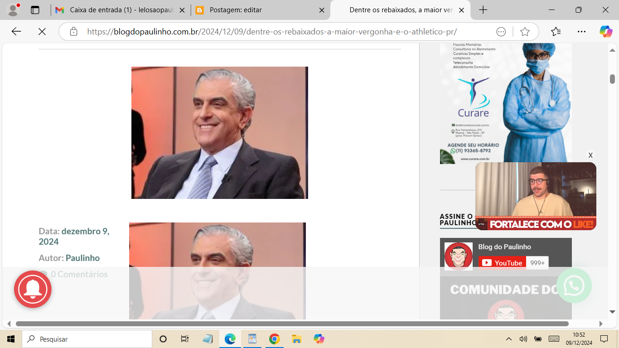Open File Explorer from the taskbar
Viewport: 619px width, 348px height.
click(296, 339)
